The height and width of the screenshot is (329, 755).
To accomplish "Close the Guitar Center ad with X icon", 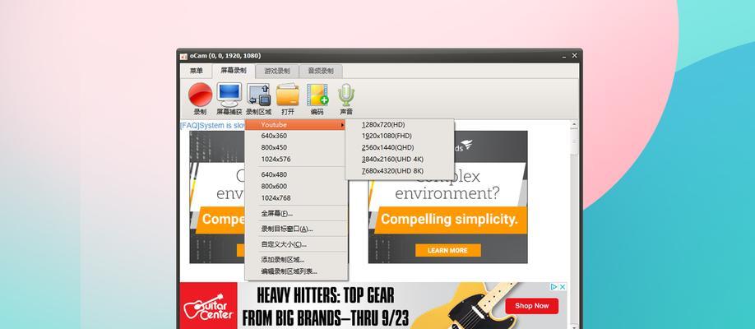I will point(563,286).
